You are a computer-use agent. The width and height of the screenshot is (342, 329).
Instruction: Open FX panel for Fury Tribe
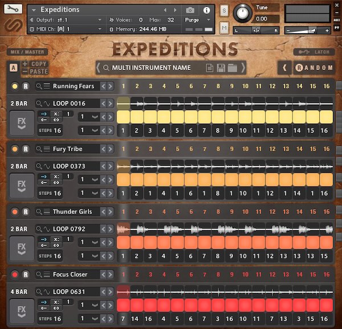pyautogui.click(x=22, y=186)
